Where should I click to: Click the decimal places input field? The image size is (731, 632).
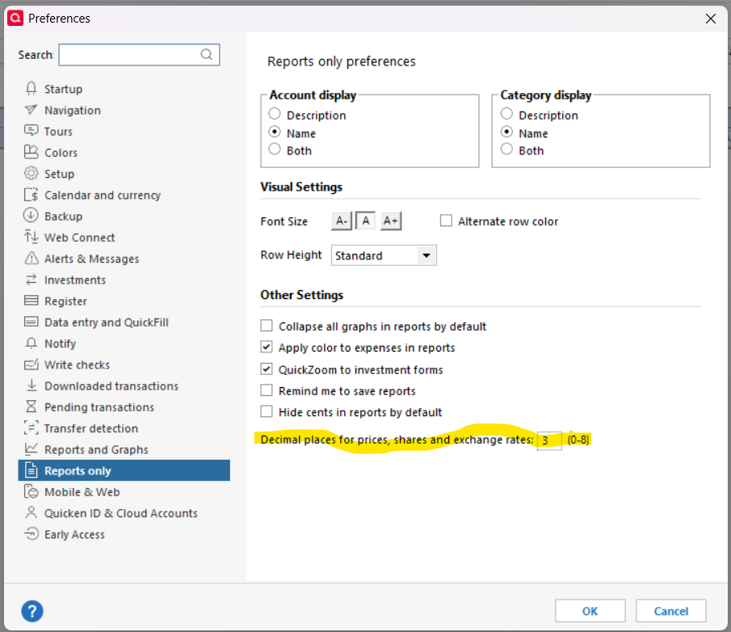(549, 440)
